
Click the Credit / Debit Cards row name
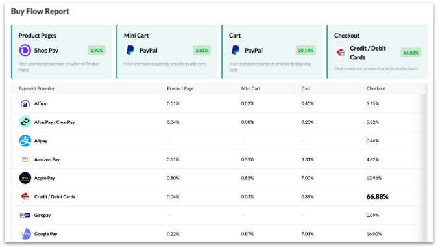click(55, 197)
